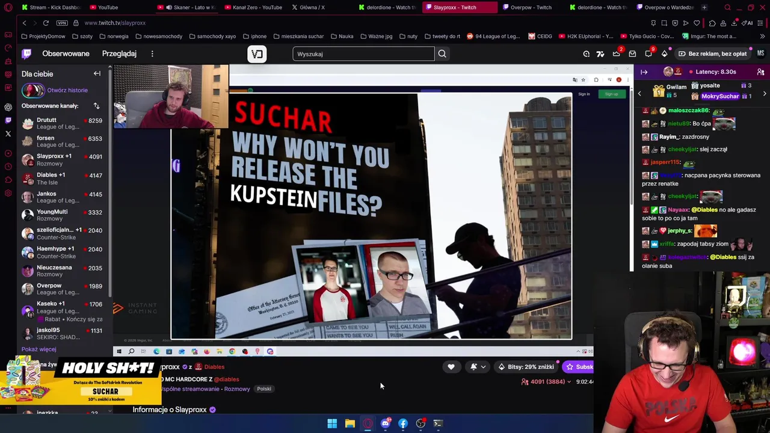Toggle the Opera VPN badge
This screenshot has width=770, height=433.
(x=62, y=23)
